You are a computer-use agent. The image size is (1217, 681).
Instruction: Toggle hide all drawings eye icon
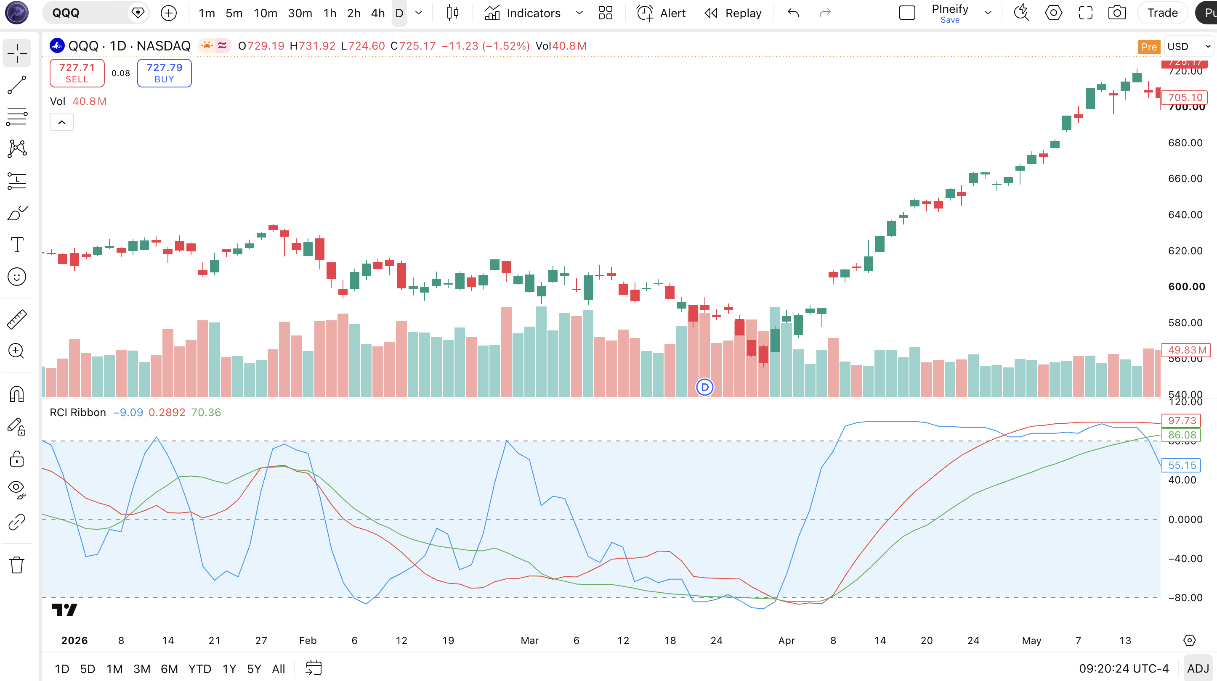(x=17, y=490)
